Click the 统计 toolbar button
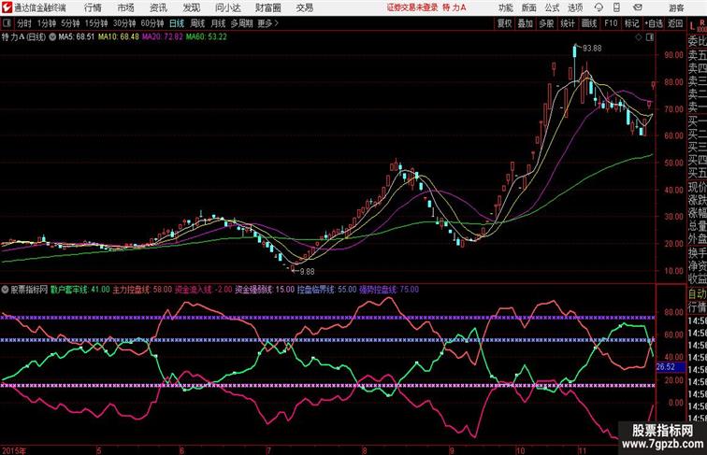 (568, 23)
